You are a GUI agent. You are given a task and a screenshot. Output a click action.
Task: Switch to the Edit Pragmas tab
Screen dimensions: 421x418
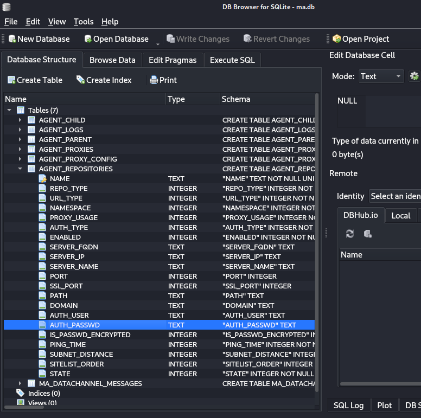(x=173, y=60)
